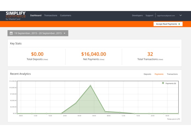Click the $0.00 Total Deposits value
The image size is (191, 136).
(37, 54)
